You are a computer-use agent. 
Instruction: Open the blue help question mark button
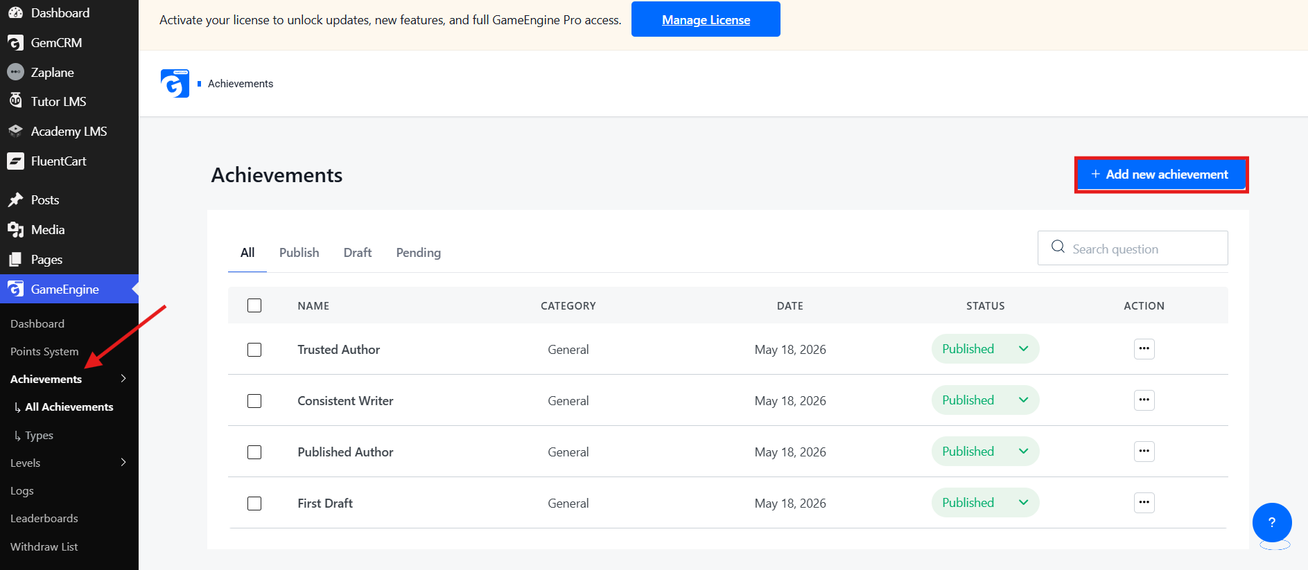[x=1272, y=522]
